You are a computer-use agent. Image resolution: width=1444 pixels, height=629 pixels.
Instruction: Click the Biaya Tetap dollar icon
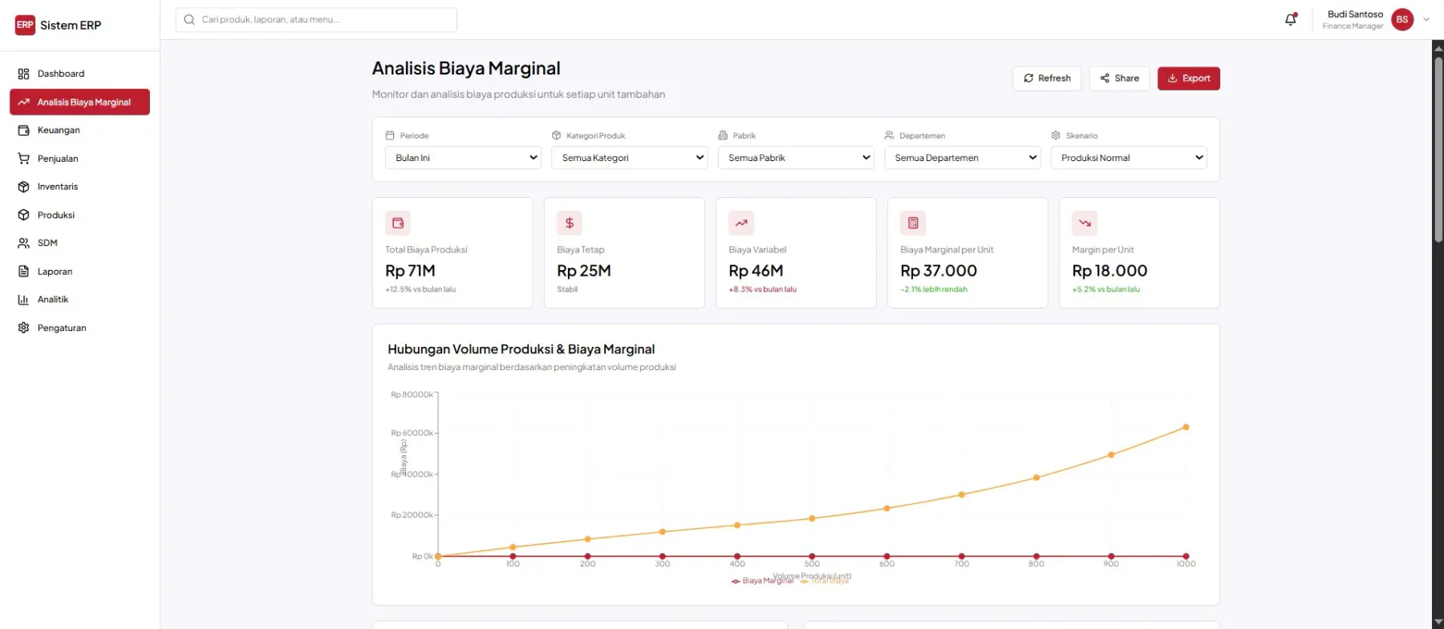pyautogui.click(x=570, y=223)
